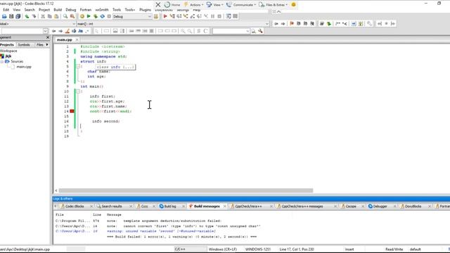Click the smiley feedback icon
Viewport: 450px width, 253px height.
pyautogui.click(x=293, y=5)
